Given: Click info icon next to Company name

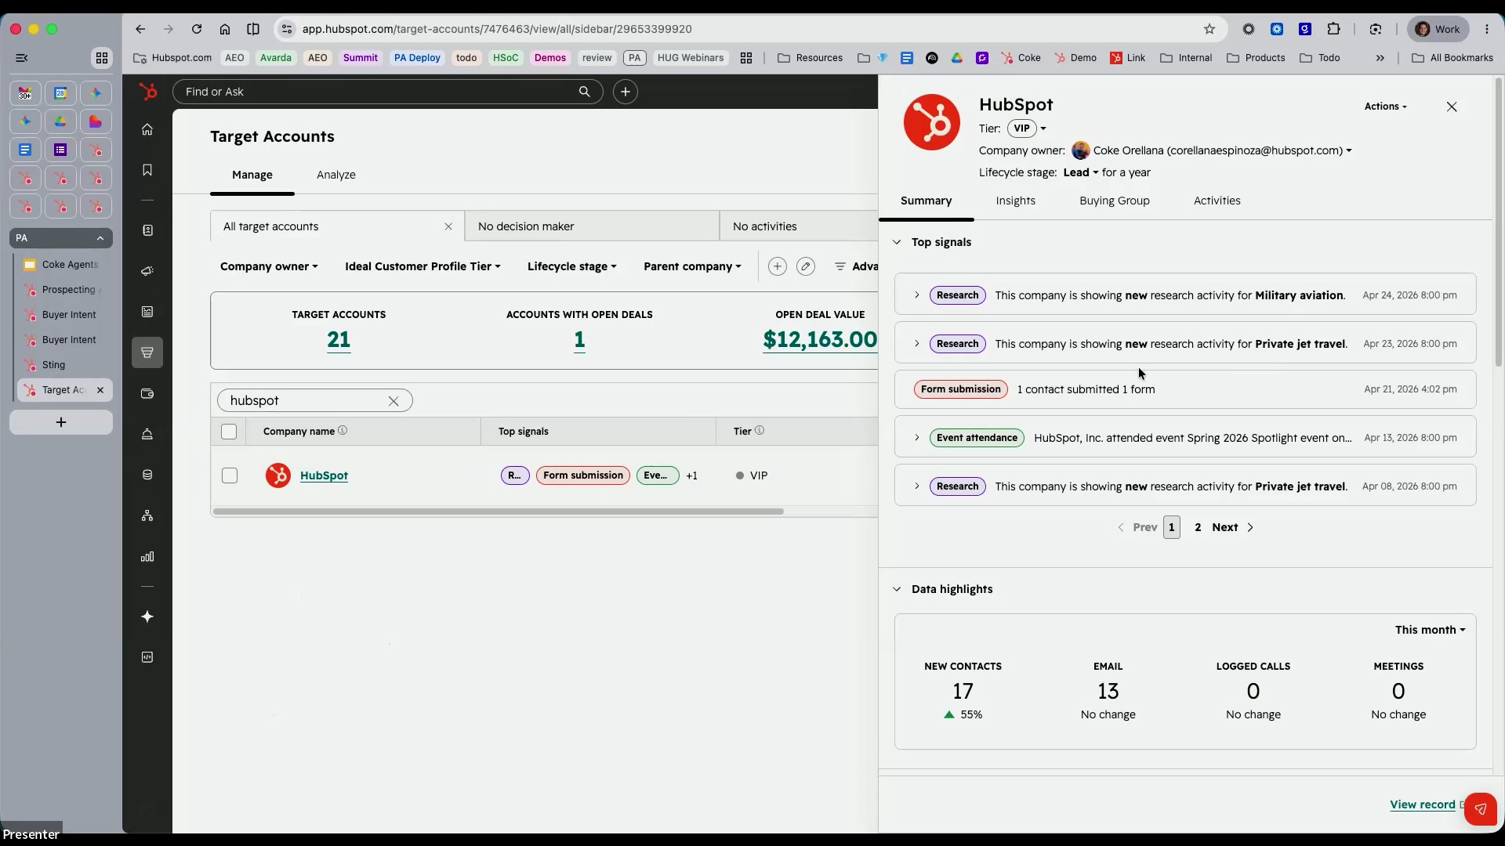Looking at the screenshot, I should tap(343, 431).
